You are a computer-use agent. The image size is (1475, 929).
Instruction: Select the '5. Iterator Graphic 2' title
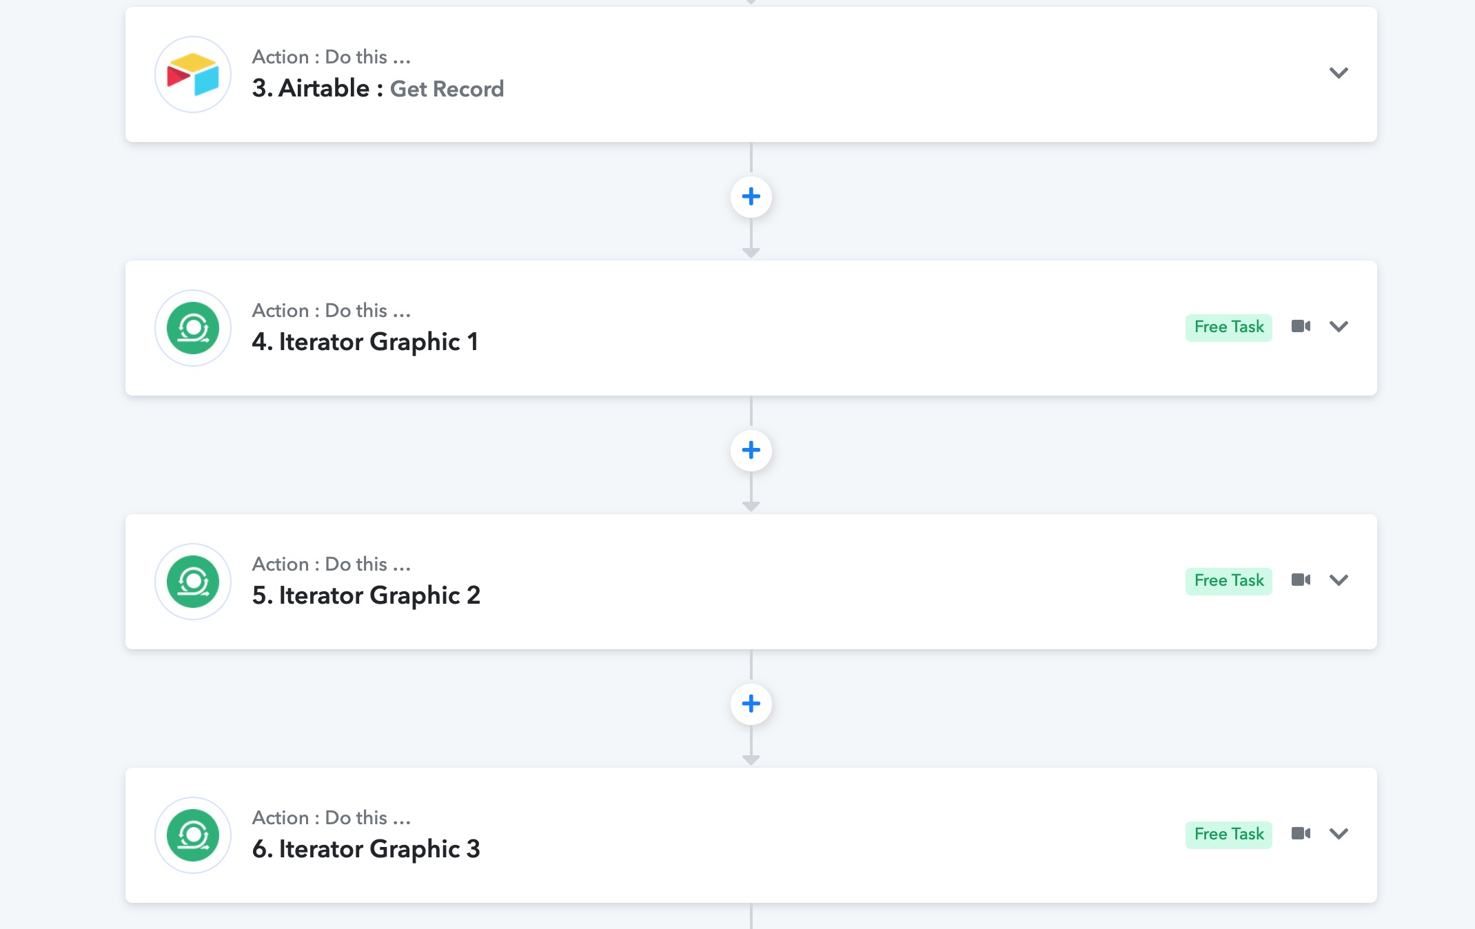click(366, 596)
